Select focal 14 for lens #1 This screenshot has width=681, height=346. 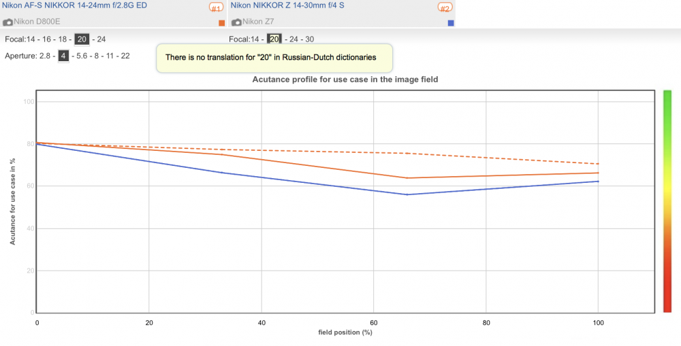point(31,39)
